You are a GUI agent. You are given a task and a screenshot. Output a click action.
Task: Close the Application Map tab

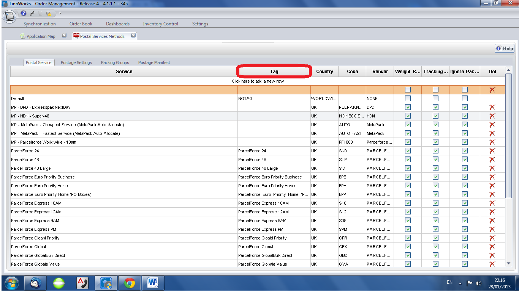[64, 36]
